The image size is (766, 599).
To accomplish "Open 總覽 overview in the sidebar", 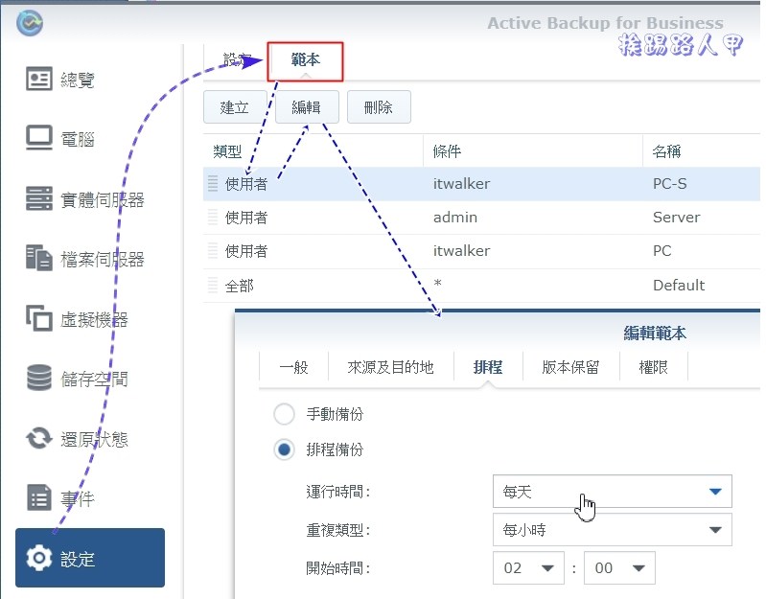I will pyautogui.click(x=78, y=80).
